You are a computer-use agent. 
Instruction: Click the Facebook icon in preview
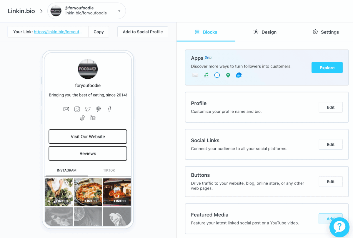109,109
